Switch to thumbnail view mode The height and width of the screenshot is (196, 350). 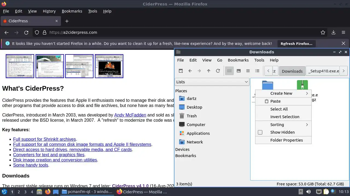coord(239,71)
